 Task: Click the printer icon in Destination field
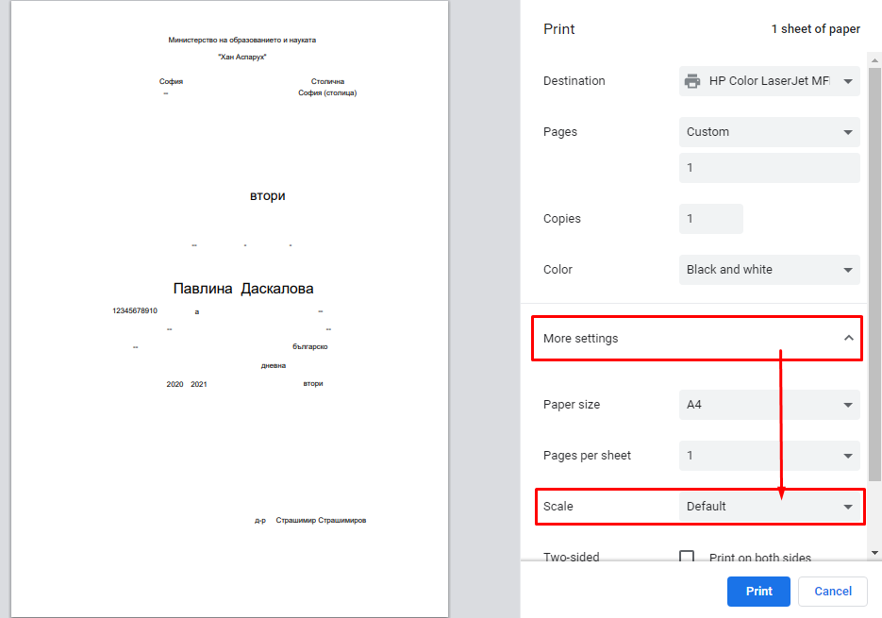[x=692, y=81]
